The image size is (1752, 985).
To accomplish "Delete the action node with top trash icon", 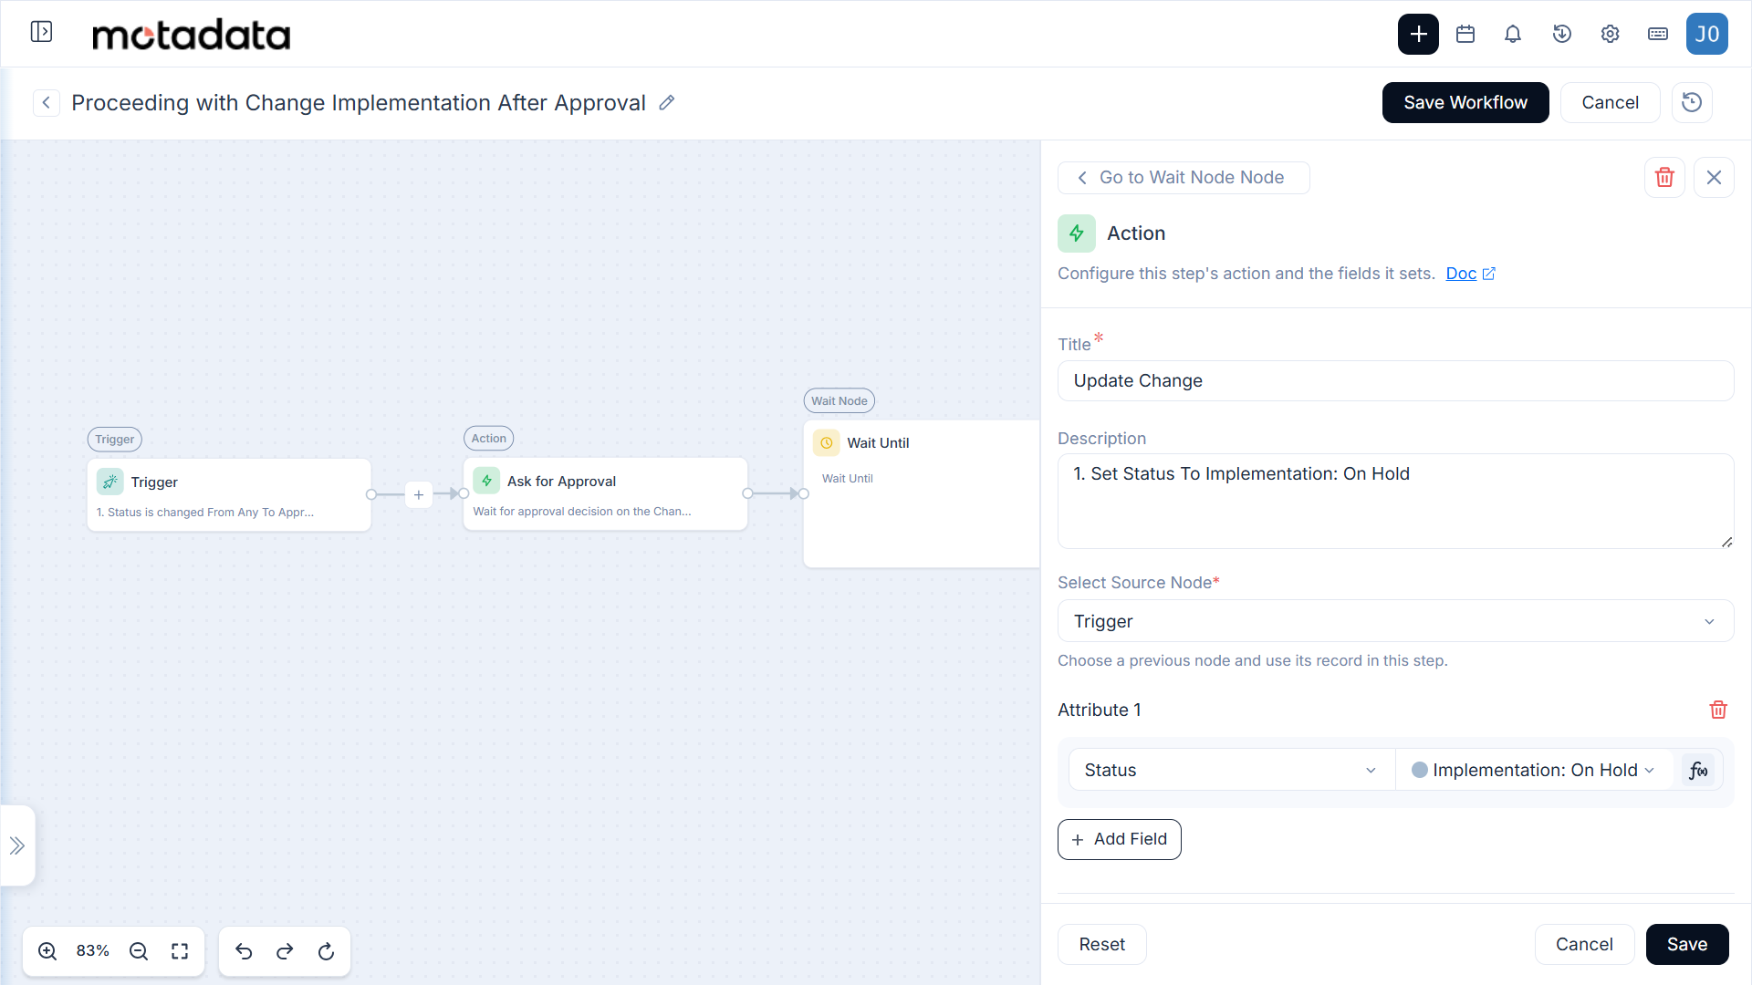I will point(1664,177).
